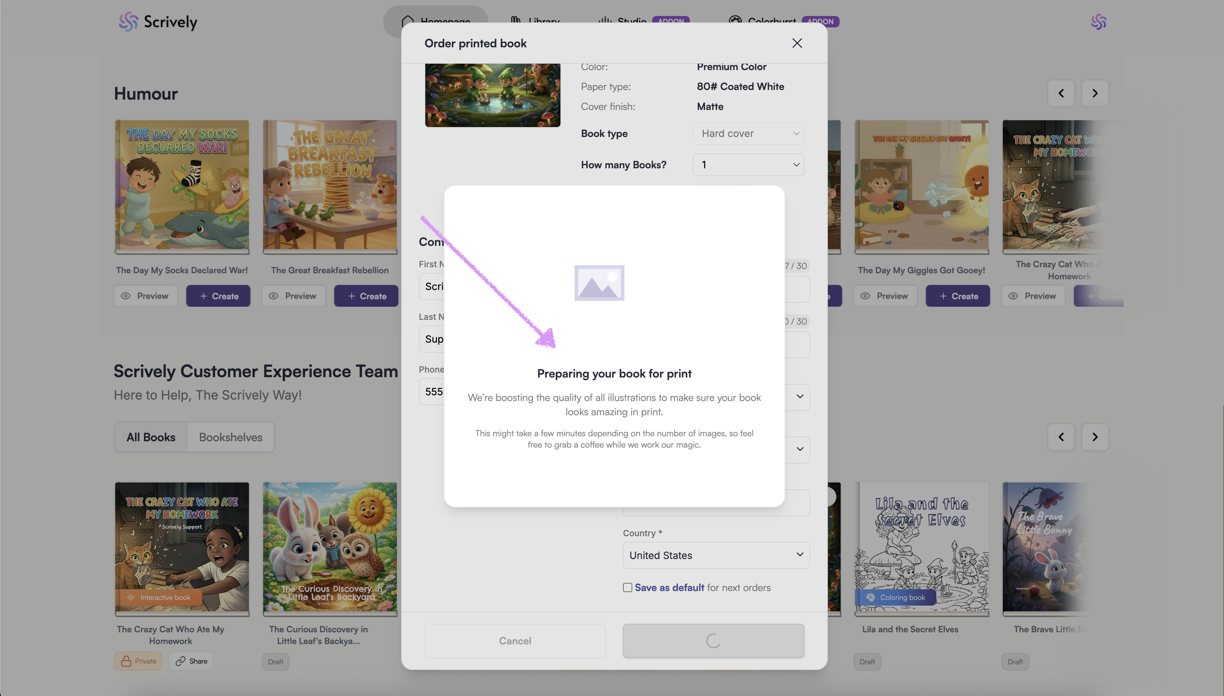Open the Country United States dropdown
The width and height of the screenshot is (1224, 696).
(x=715, y=555)
